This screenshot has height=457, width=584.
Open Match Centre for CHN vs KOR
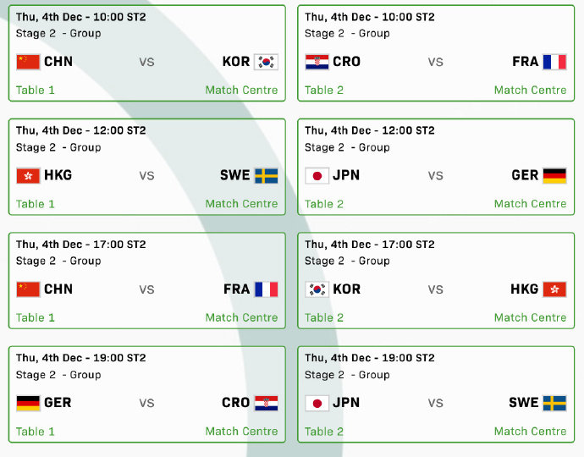[x=241, y=90]
